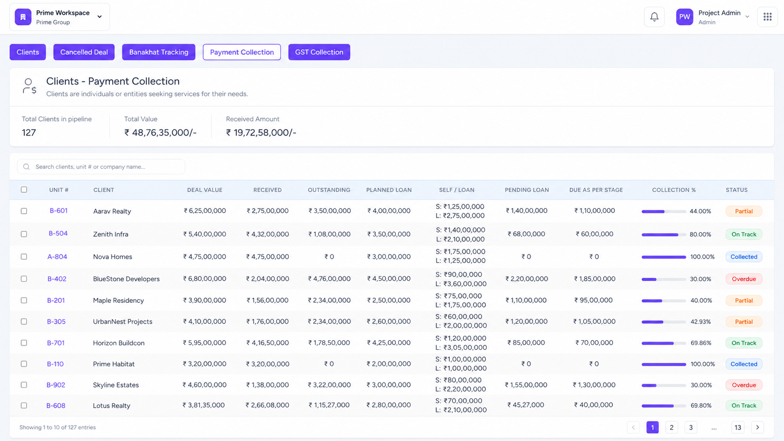The image size is (784, 441).
Task: Go to page 2
Action: click(x=671, y=427)
